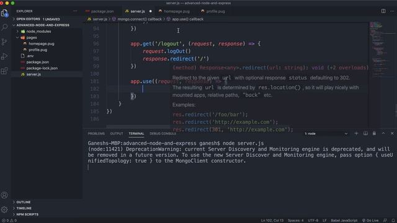Click the UTF-8 encoding status item
Screen dimensions: 397x223
pyautogui.click(x=313, y=221)
